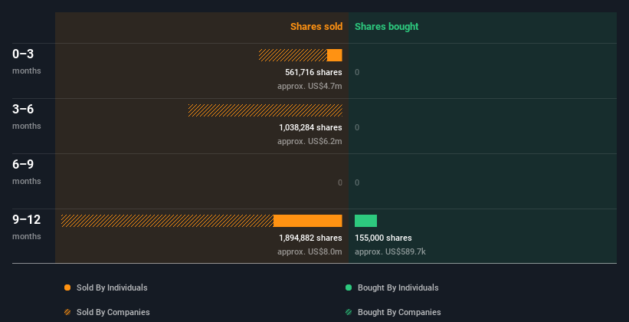The image size is (629, 322).
Task: Click the 3–6 months row label
Action: (x=27, y=117)
